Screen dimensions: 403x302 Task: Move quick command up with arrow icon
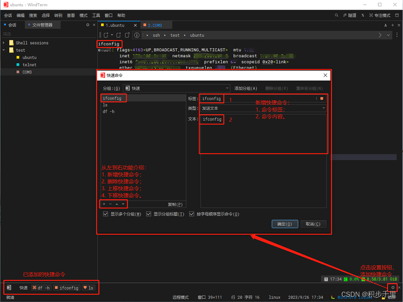[117, 204]
